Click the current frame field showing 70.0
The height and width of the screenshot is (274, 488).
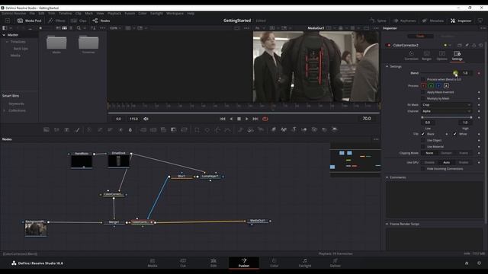[367, 119]
